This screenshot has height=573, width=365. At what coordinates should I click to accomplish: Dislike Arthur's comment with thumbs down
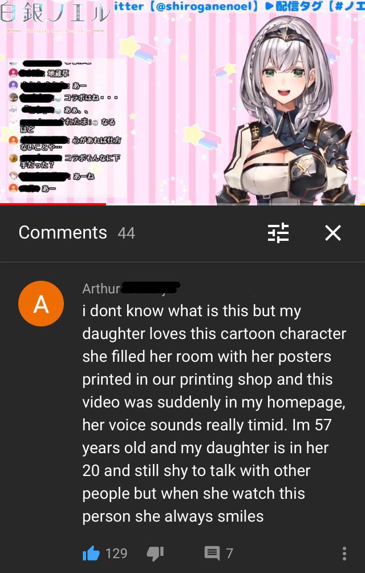click(155, 553)
